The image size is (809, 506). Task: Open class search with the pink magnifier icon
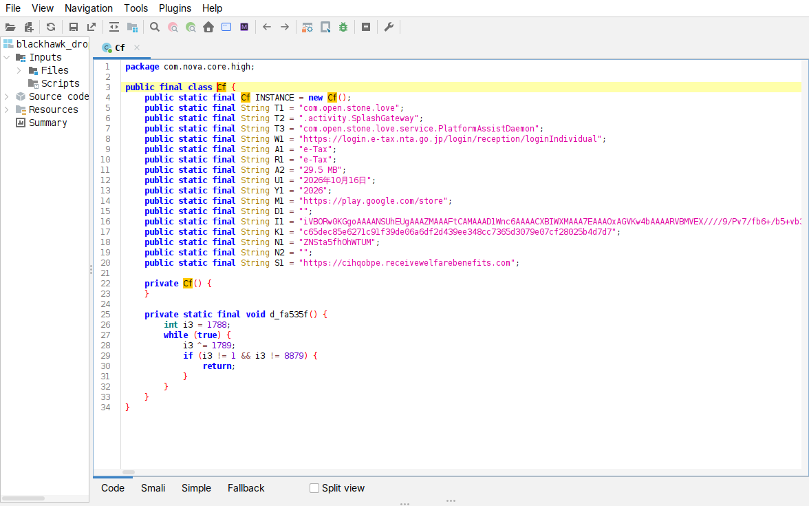(173, 28)
